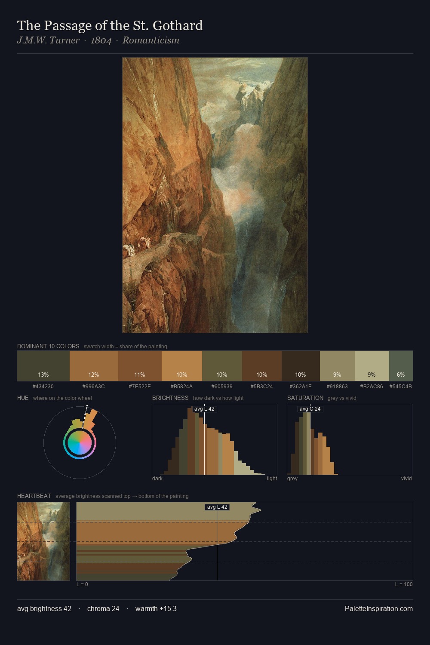Click the 'grey' axis label

point(292,479)
